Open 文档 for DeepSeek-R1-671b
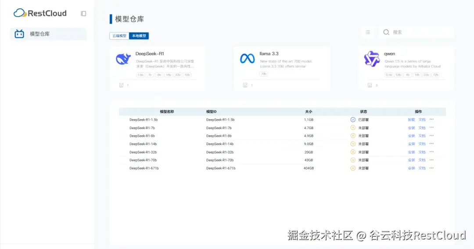This screenshot has height=249, width=474. pyautogui.click(x=422, y=168)
